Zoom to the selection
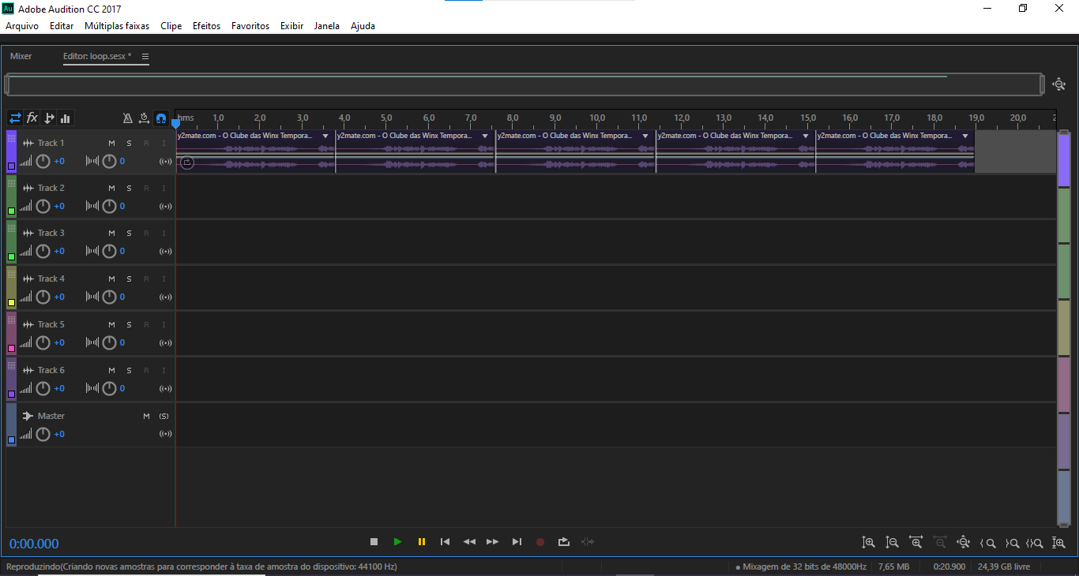1079x576 pixels. coord(1035,543)
